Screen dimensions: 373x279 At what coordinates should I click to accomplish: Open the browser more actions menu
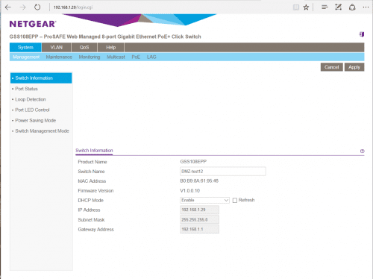[x=366, y=7]
